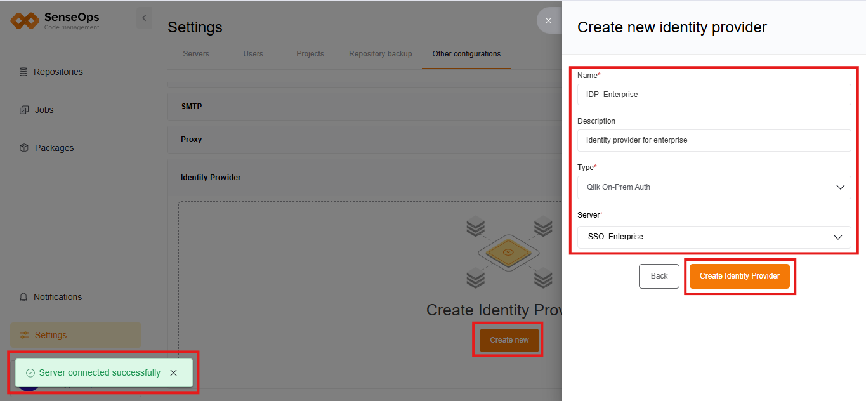The image size is (866, 401).
Task: Open Notifications from the sidebar bell
Action: point(58,297)
